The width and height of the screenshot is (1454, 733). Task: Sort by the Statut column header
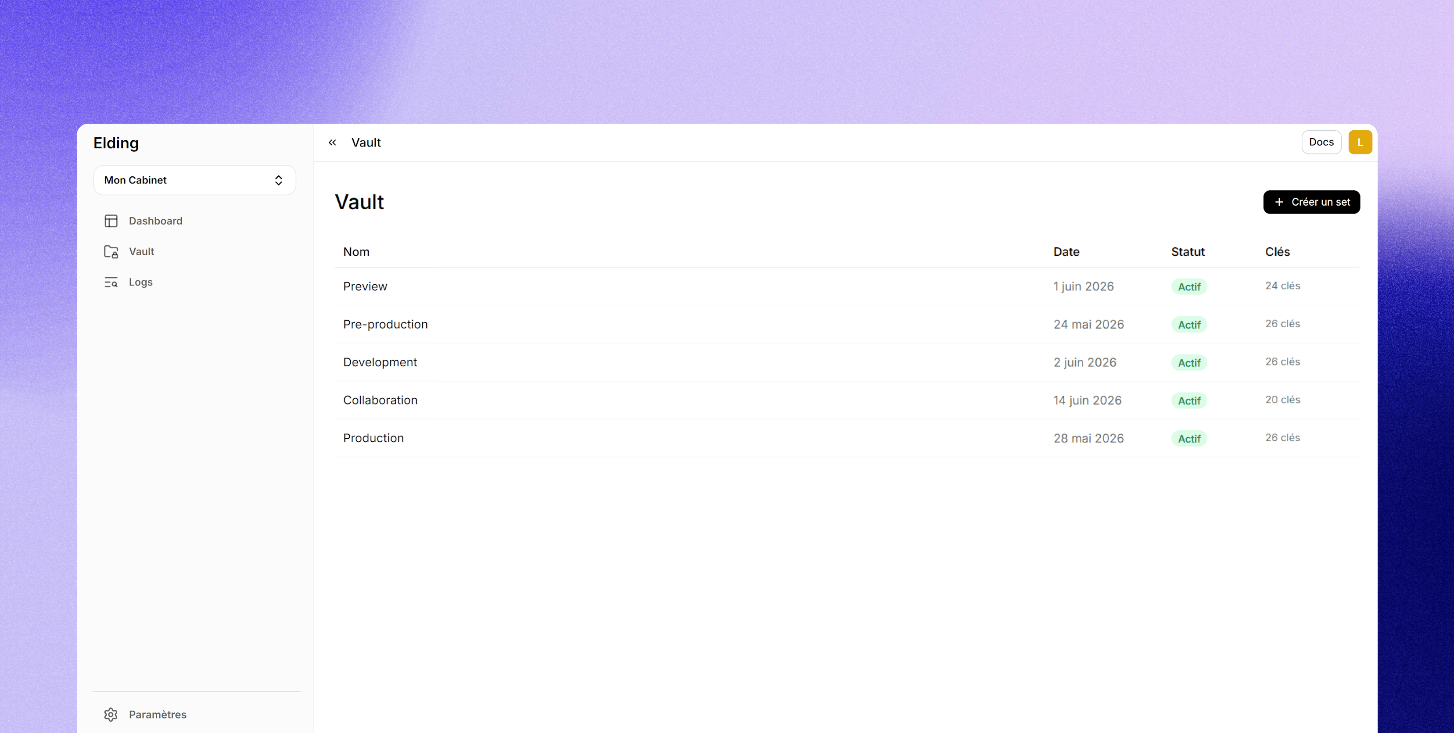point(1188,252)
